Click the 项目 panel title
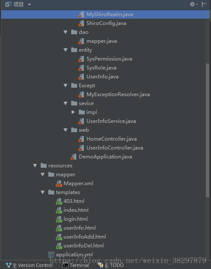Screen dimensions: 211x269 18,5
